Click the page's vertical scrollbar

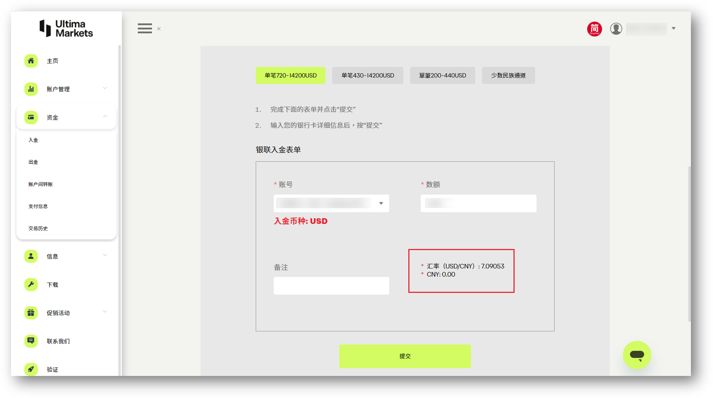(x=689, y=244)
